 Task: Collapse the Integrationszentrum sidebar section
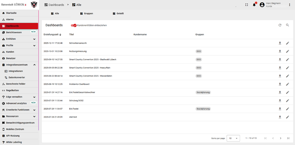click(x=34, y=65)
